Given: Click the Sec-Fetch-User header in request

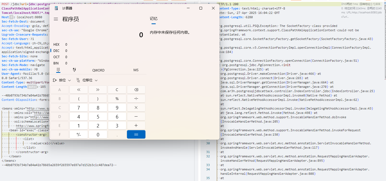Looking at the screenshot, I should tap(18, 39).
